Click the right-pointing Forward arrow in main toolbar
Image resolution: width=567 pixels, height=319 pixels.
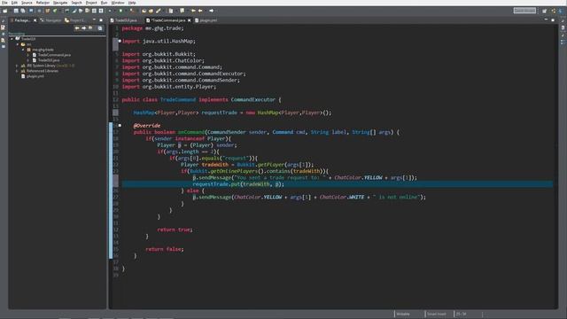point(211,11)
